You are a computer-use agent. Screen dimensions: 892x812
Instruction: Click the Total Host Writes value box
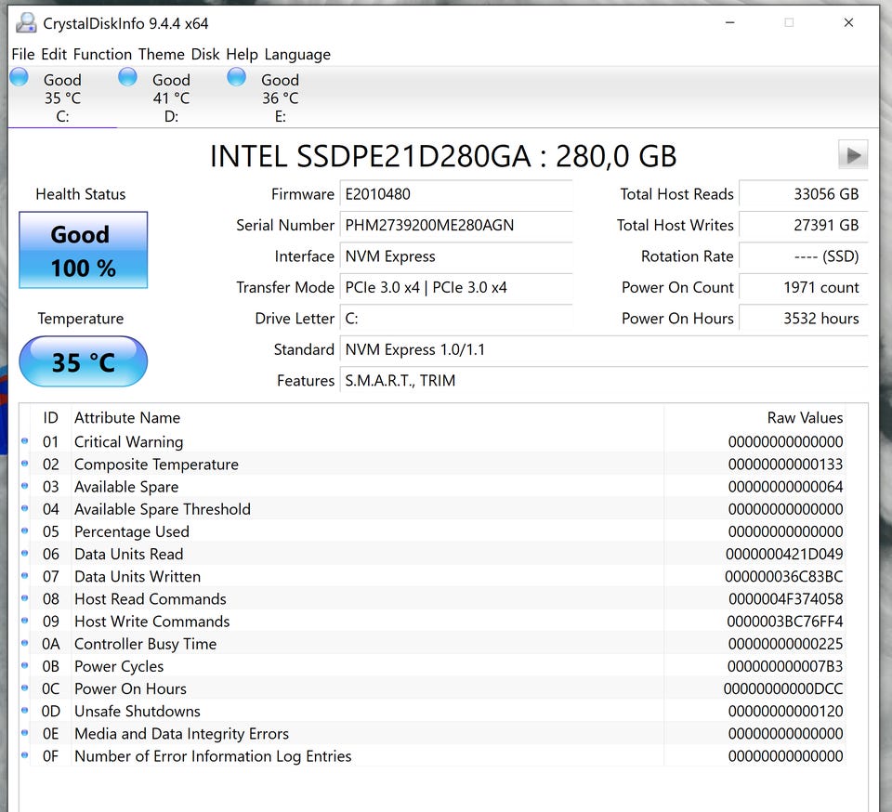coord(803,225)
